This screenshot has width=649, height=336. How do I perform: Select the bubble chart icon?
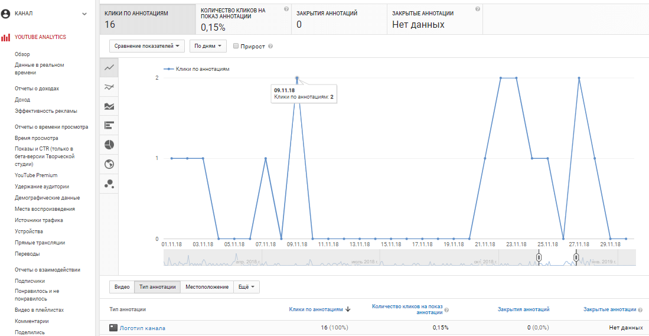pyautogui.click(x=109, y=184)
